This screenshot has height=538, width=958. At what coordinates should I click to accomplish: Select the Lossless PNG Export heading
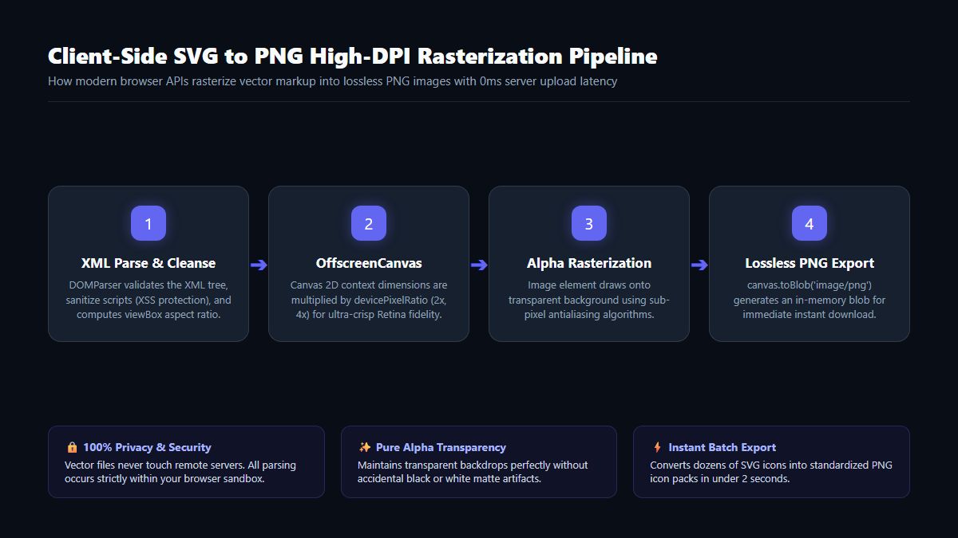810,263
